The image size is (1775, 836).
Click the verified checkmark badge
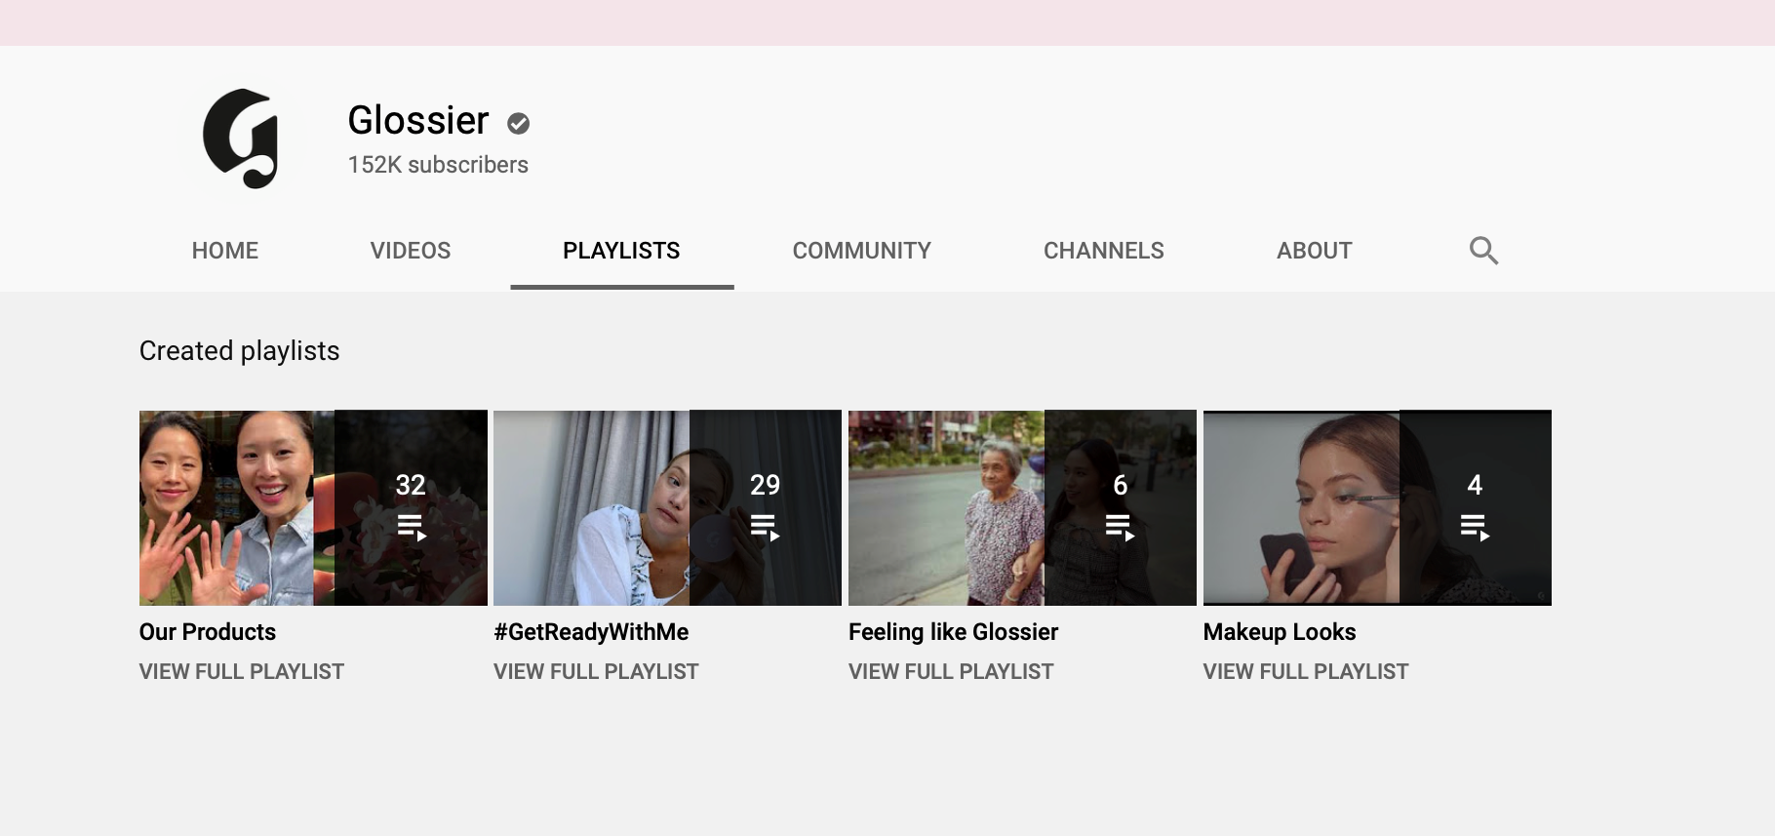[x=519, y=123]
